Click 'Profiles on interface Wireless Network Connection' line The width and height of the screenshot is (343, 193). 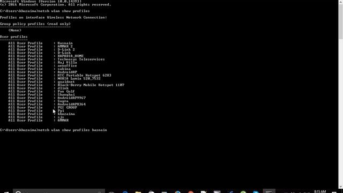(54, 17)
